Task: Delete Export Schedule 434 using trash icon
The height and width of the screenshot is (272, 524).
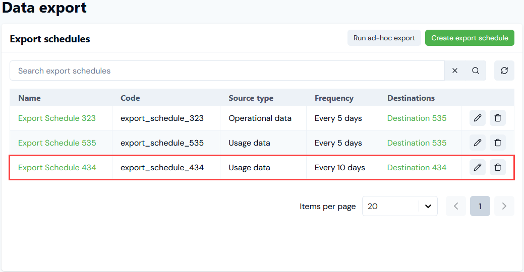Action: point(498,168)
